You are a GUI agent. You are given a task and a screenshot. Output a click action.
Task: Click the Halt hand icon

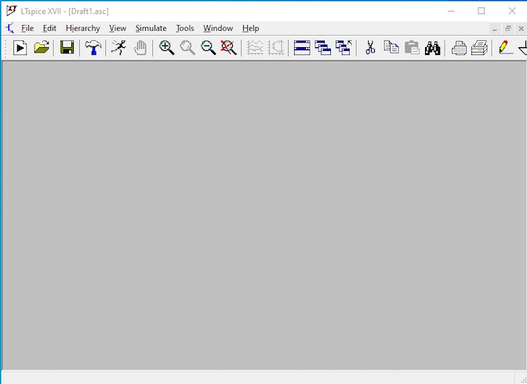pos(140,48)
